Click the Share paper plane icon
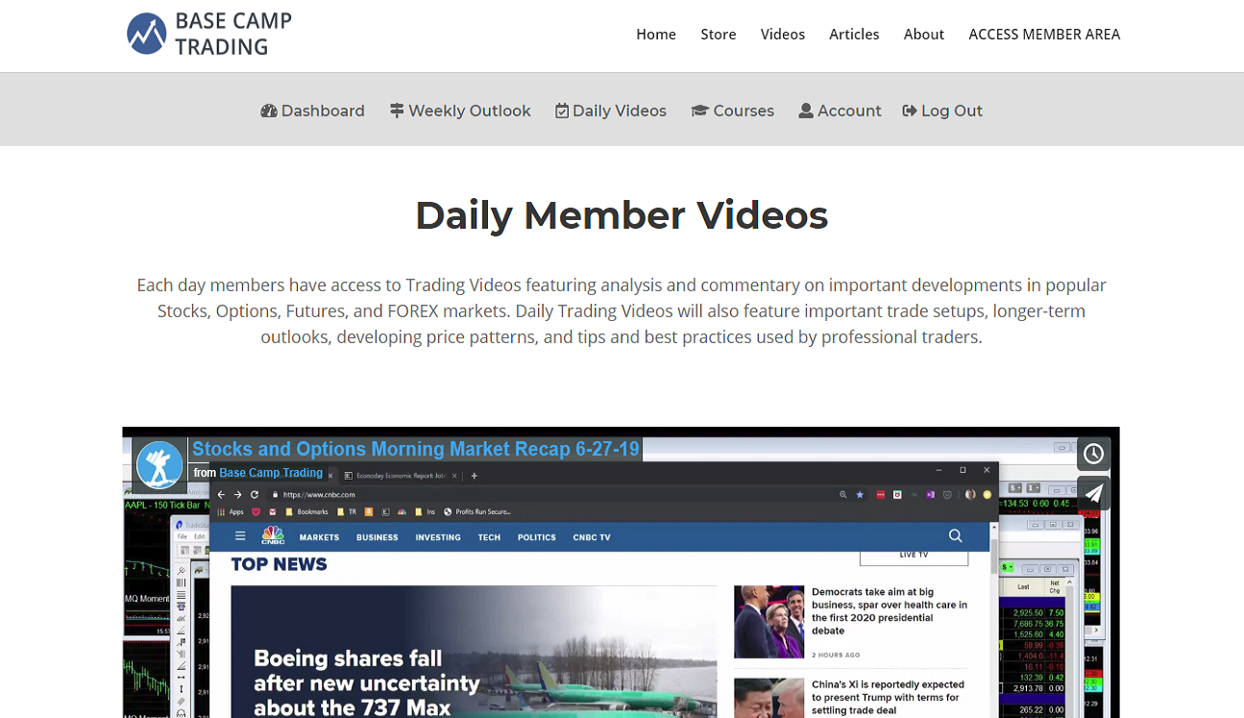This screenshot has height=718, width=1244. coord(1093,493)
